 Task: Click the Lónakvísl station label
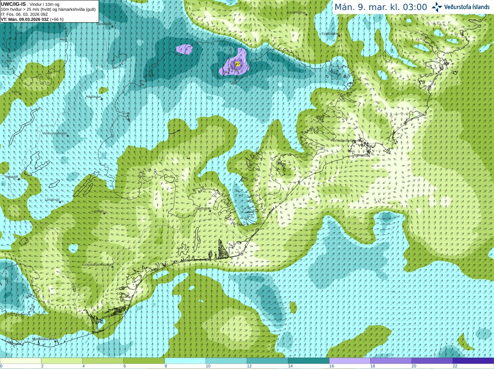52,200
